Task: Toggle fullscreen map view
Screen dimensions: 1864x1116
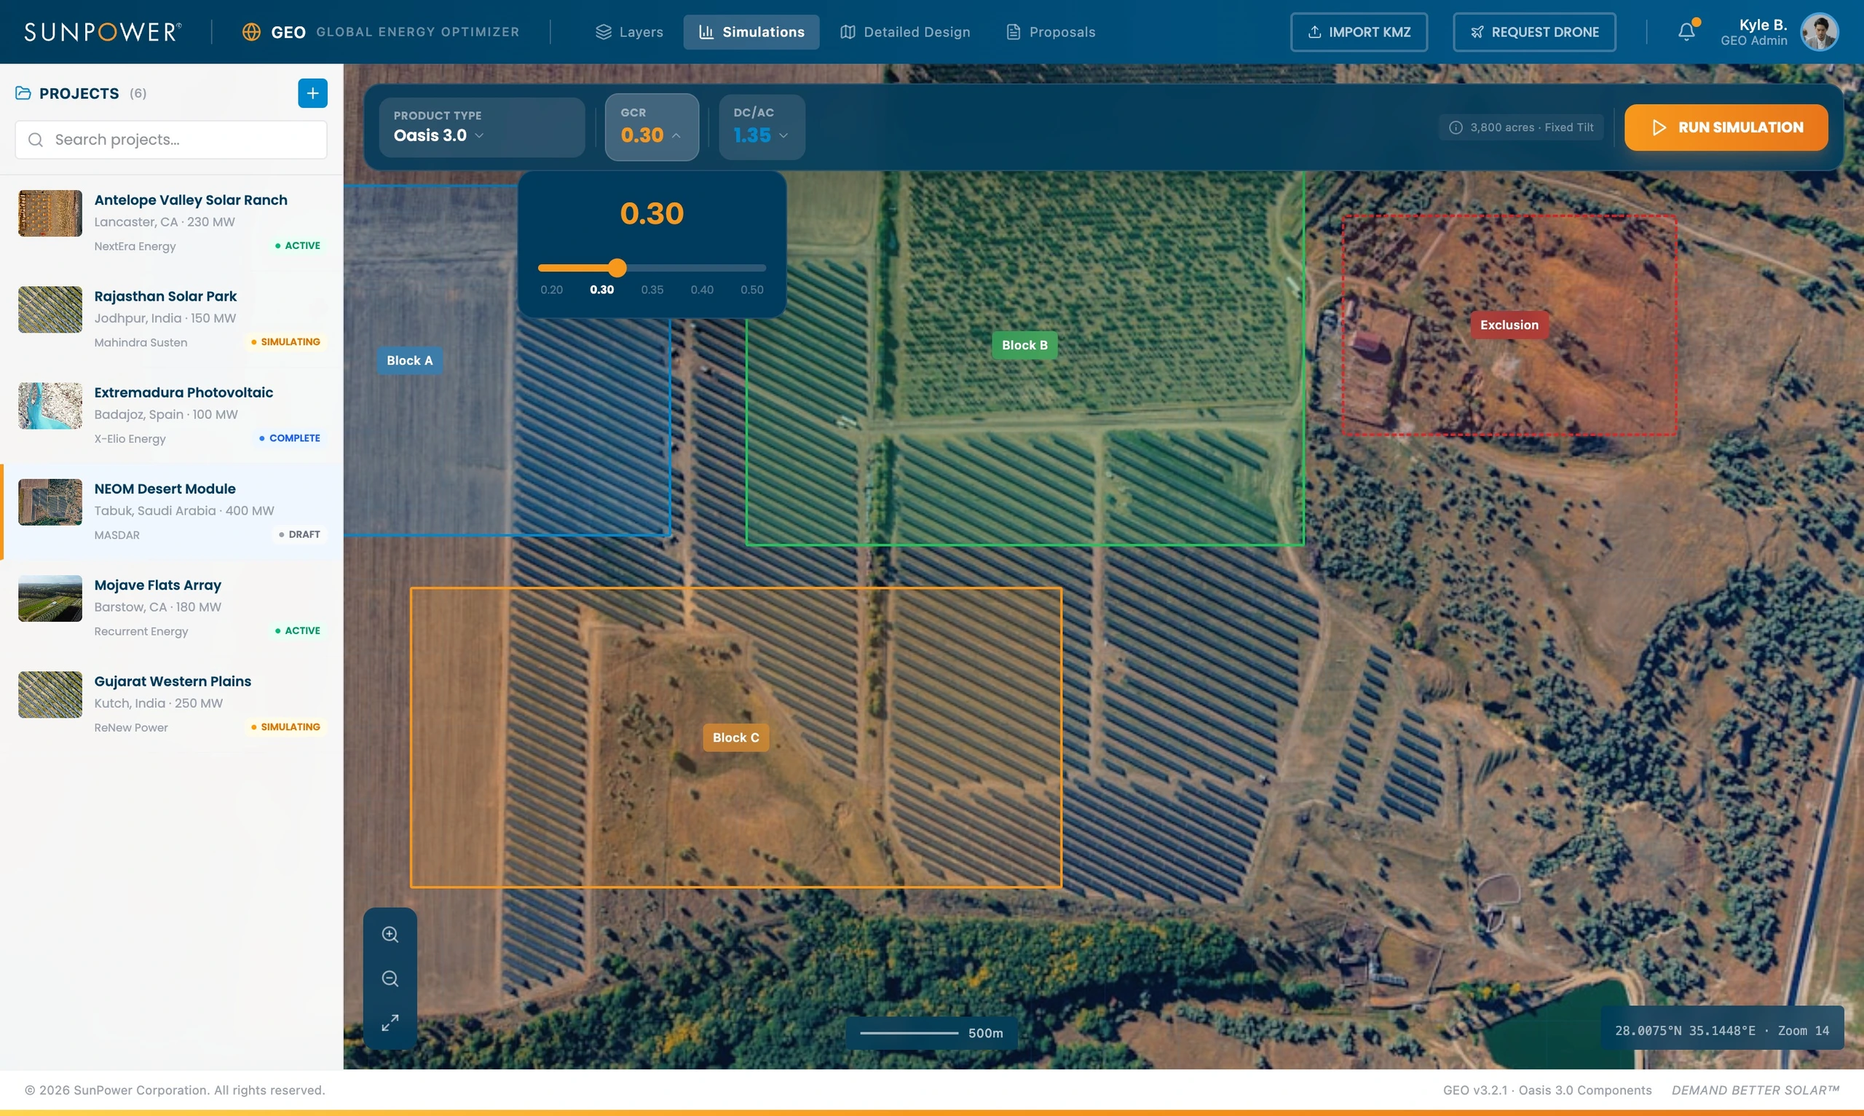Action: tap(390, 1023)
